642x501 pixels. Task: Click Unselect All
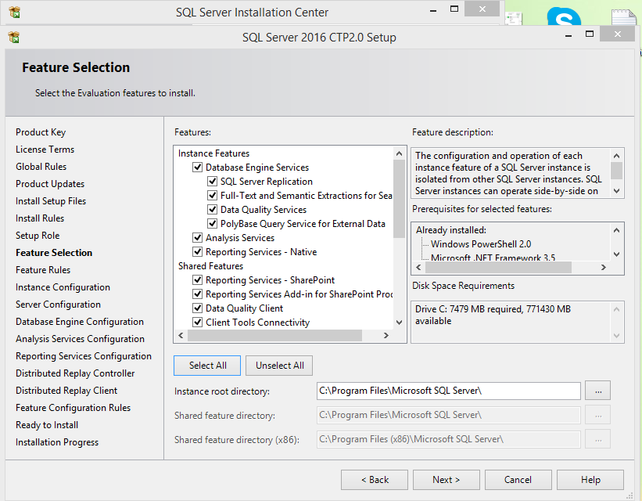[278, 365]
